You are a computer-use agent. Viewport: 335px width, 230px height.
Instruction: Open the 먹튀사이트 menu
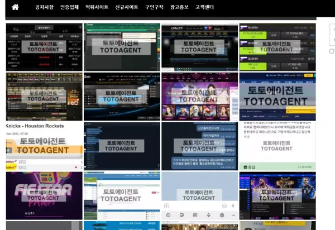pos(97,7)
